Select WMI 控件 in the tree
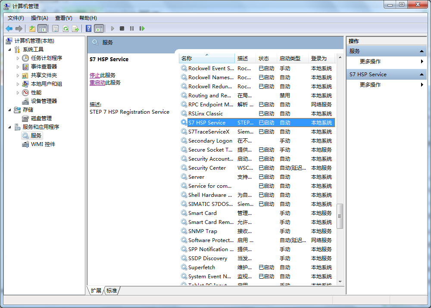 coord(43,144)
